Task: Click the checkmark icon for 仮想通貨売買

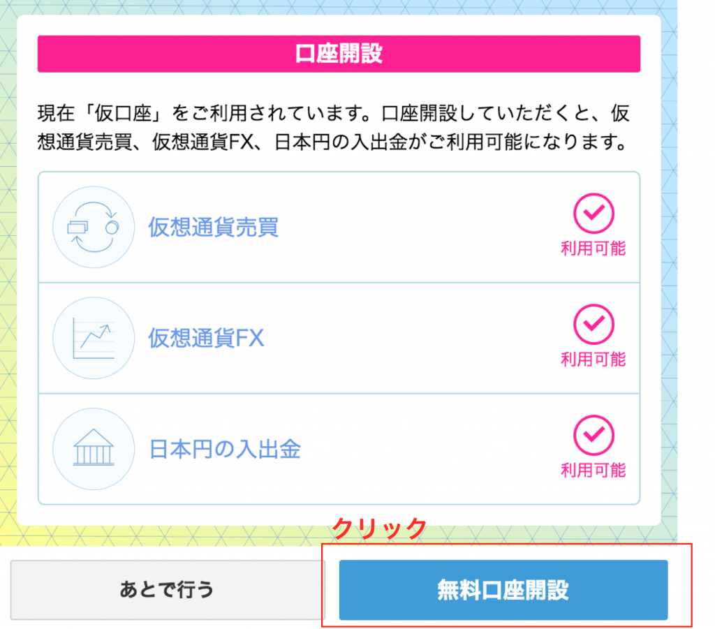Action: pos(594,214)
